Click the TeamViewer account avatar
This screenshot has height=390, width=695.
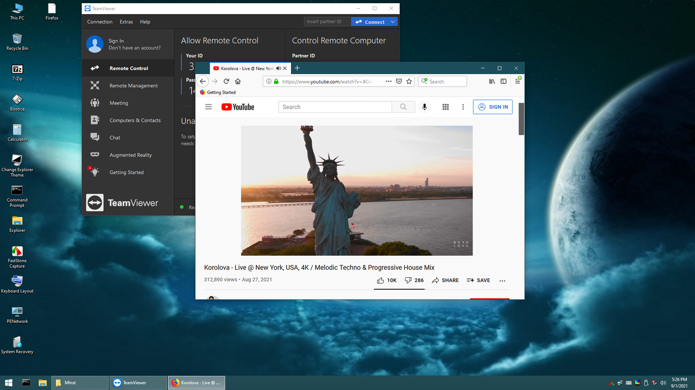pyautogui.click(x=95, y=44)
